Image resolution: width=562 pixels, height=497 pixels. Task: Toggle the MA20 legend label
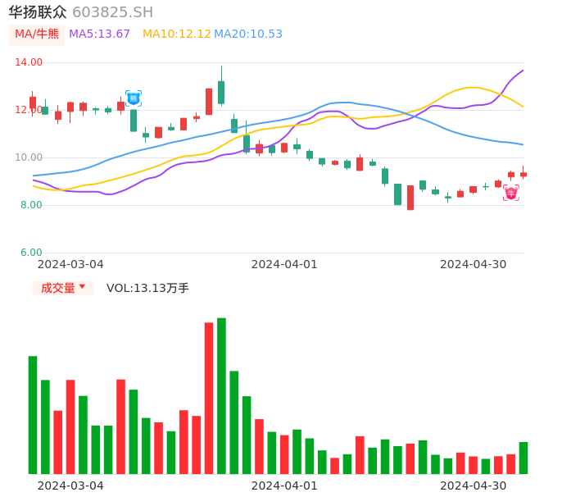[x=248, y=34]
